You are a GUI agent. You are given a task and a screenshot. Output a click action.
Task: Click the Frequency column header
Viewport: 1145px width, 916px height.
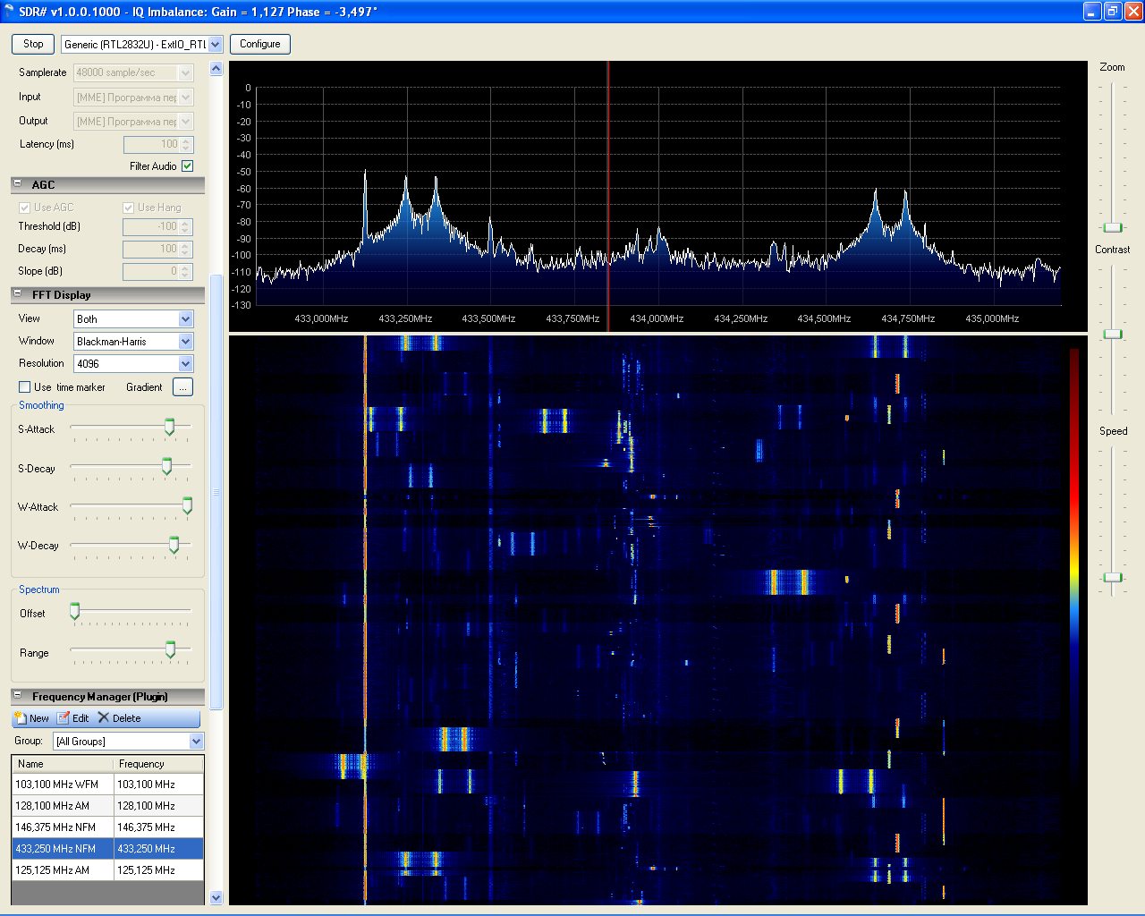(159, 764)
